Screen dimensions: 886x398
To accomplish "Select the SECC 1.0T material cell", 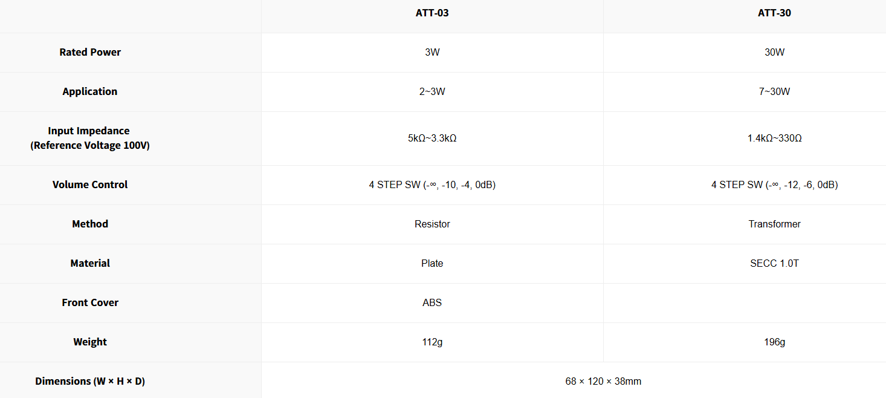I will coord(774,263).
